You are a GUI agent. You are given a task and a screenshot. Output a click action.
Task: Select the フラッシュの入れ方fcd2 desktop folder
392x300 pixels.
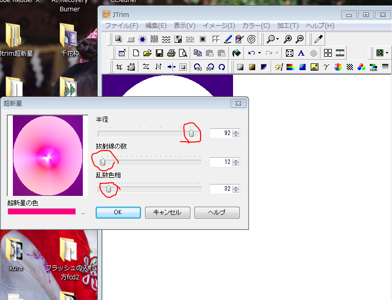click(70, 259)
